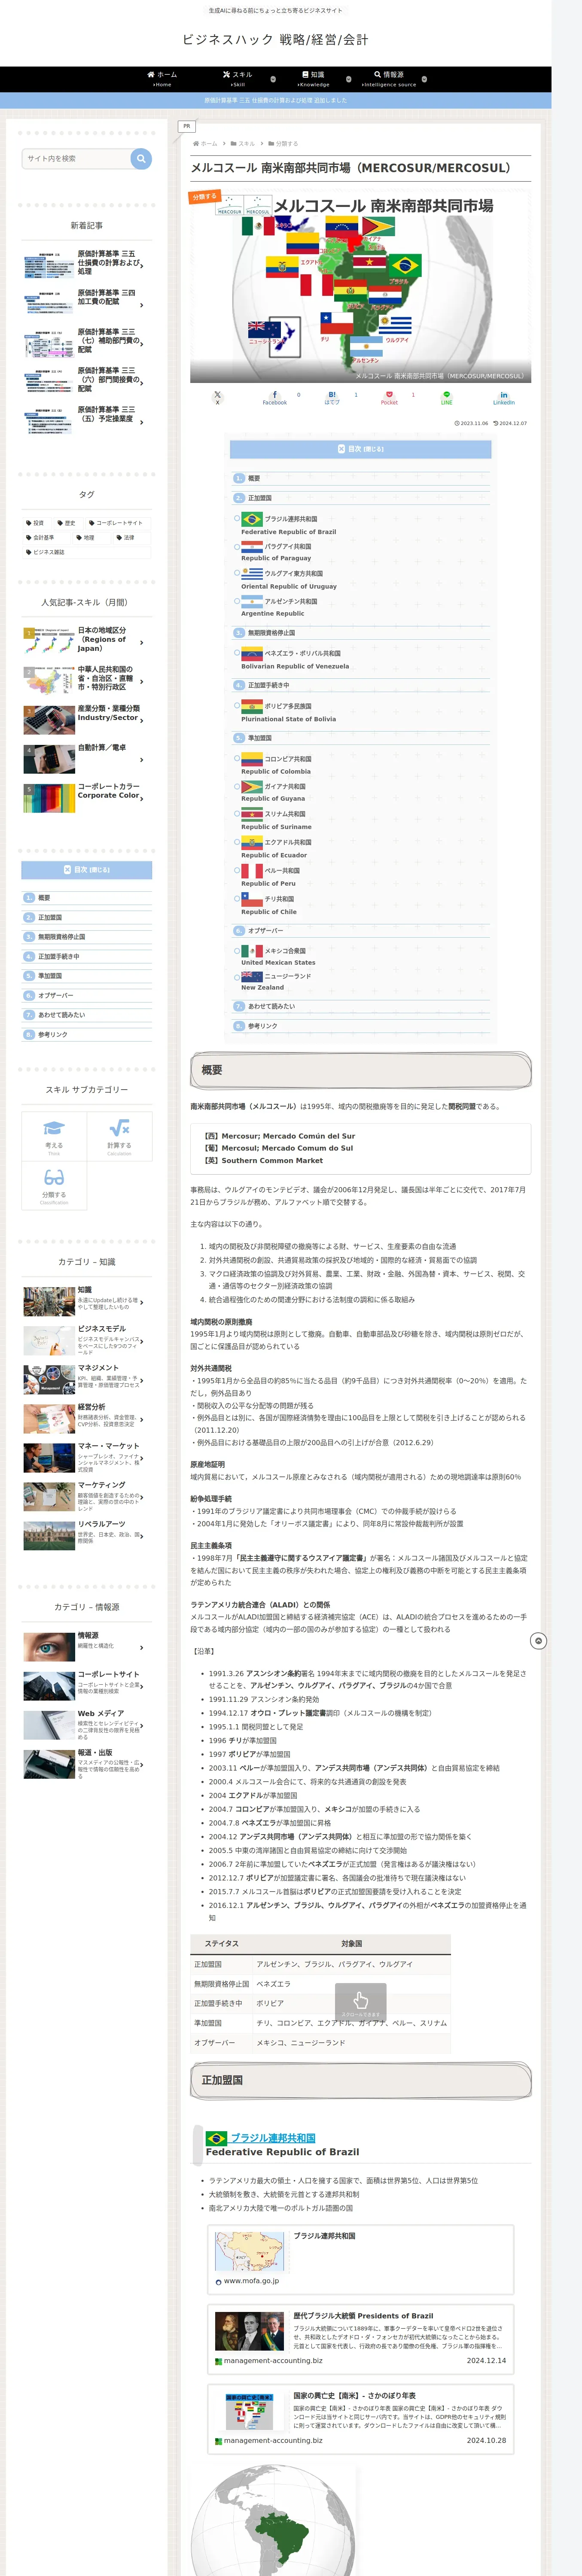Expand the 情報源 Intelligence source dropdown arrow

[424, 79]
